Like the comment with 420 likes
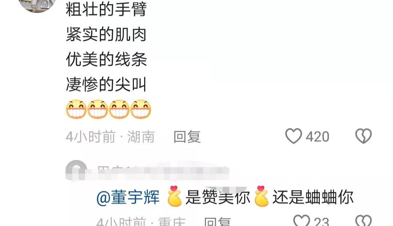 (294, 136)
